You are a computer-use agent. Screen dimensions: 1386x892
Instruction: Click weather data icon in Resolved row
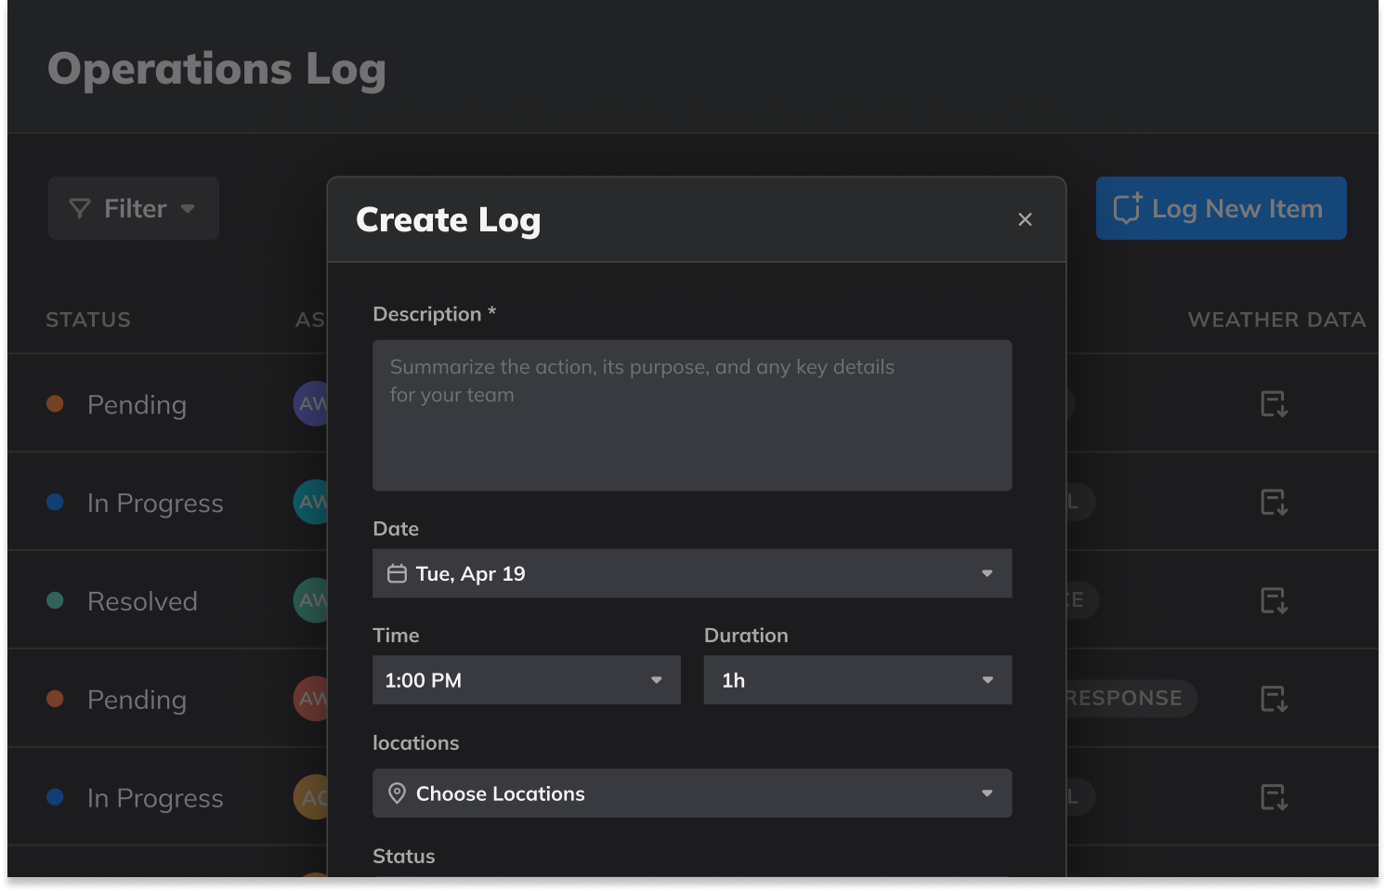[x=1274, y=601]
